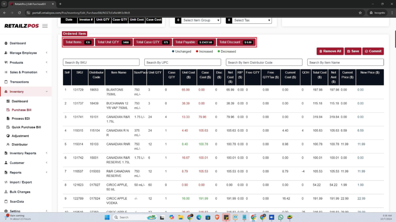Image resolution: width=396 pixels, height=222 pixels.
Task: Click Search By SKU field
Action: tap(101, 62)
